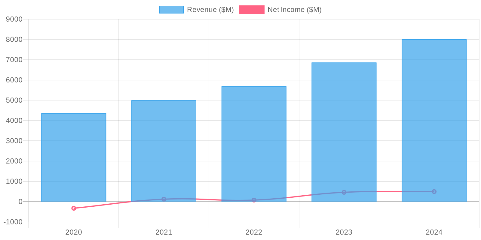Click the 5000 y-axis tick label
This screenshot has height=240, width=481.
pos(14,100)
